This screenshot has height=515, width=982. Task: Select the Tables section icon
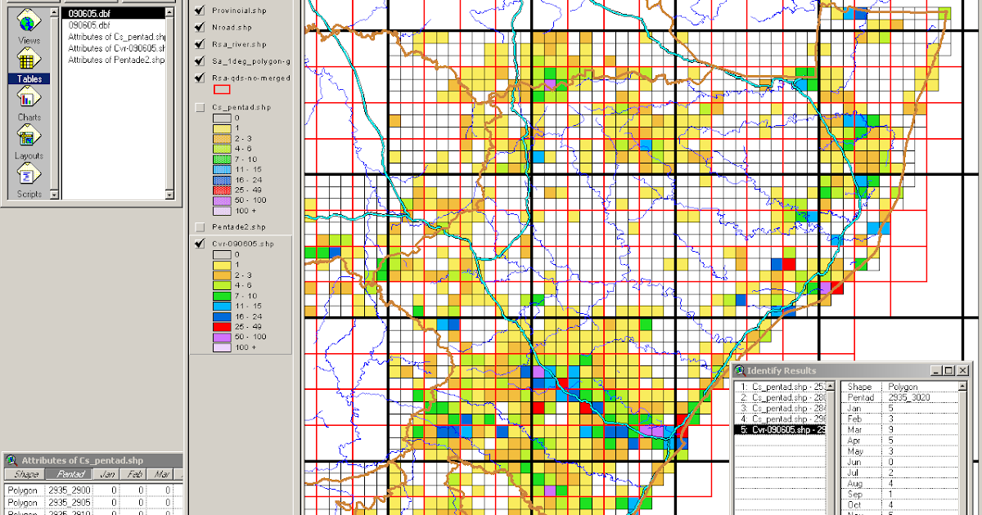click(x=28, y=60)
